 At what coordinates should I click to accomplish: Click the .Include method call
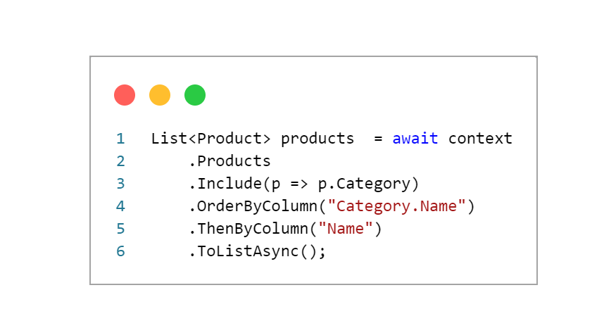click(x=225, y=184)
